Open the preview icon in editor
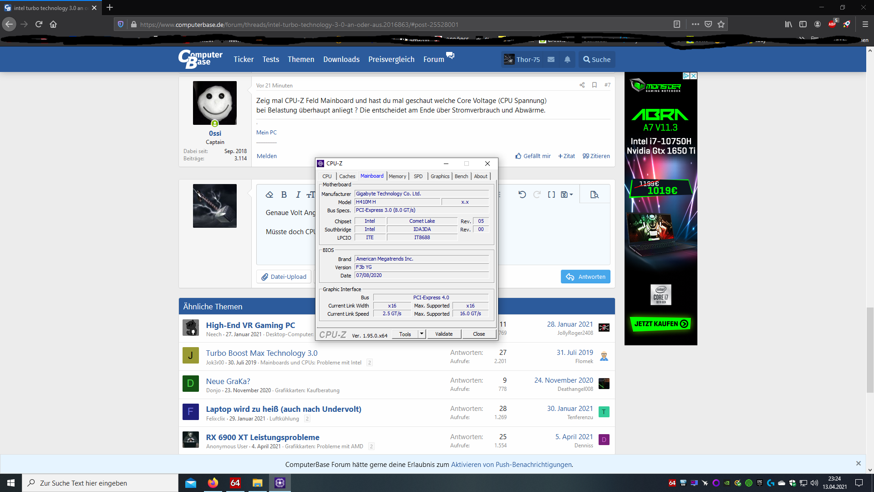The height and width of the screenshot is (492, 874). (594, 195)
